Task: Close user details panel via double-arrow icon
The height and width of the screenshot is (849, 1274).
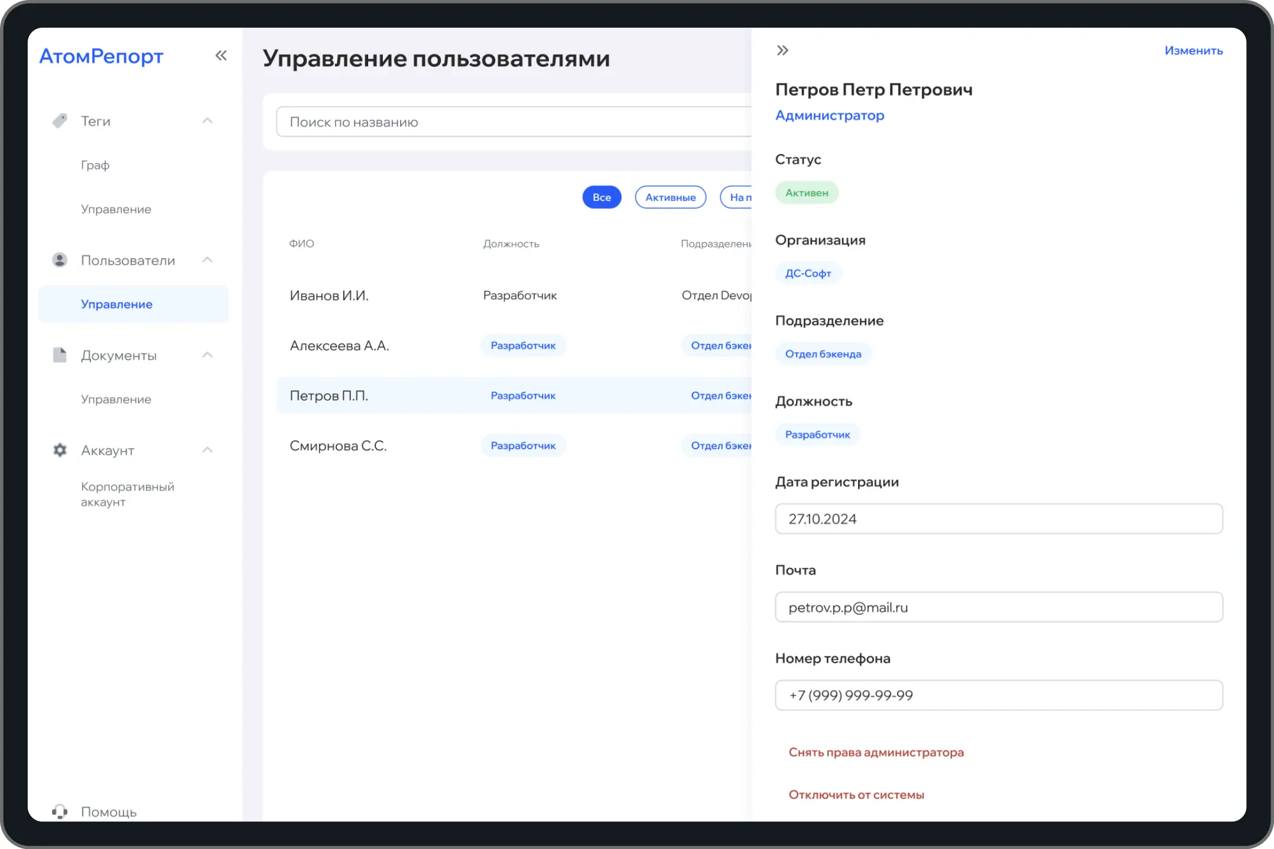Action: 782,50
